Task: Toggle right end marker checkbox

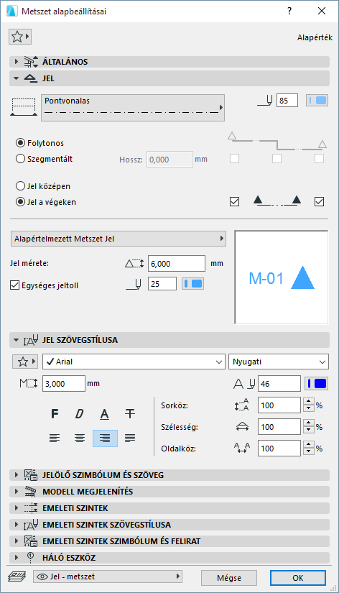Action: tap(320, 201)
